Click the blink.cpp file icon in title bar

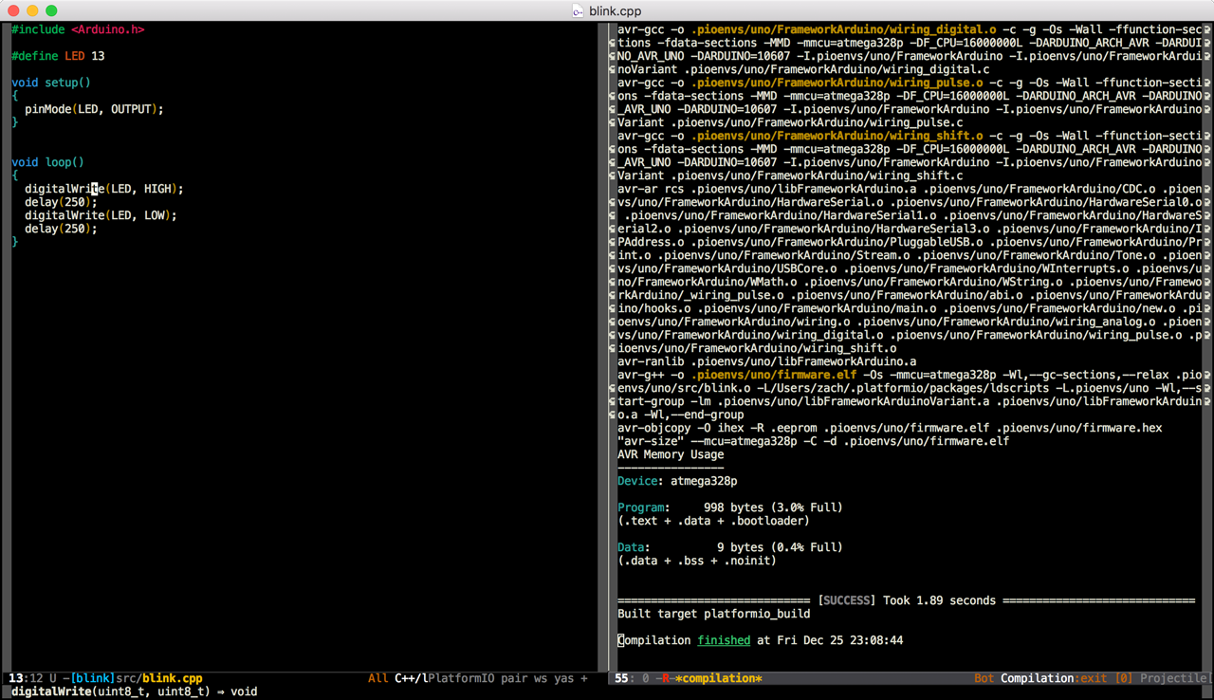tap(578, 10)
